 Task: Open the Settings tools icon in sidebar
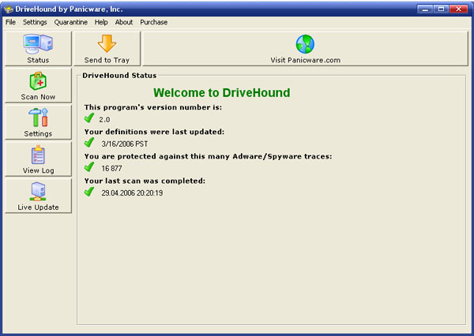pos(38,118)
